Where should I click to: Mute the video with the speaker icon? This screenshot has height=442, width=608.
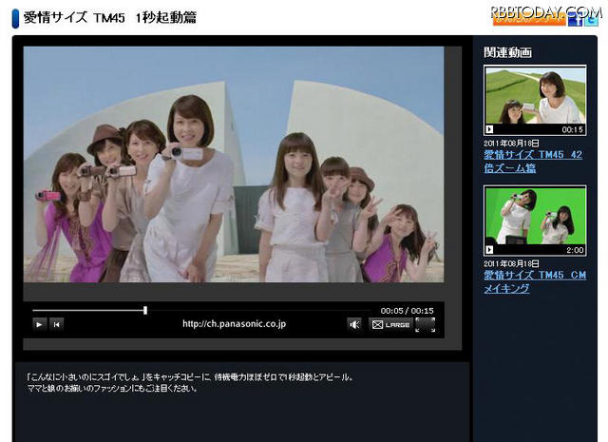point(354,324)
